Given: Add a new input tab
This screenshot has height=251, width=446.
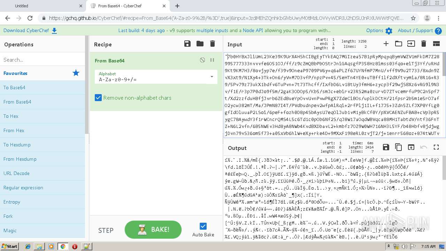Looking at the screenshot, I should (x=386, y=44).
